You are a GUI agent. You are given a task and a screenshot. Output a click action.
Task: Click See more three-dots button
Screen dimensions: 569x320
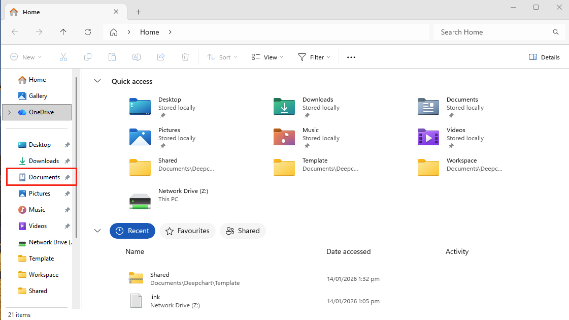351,57
